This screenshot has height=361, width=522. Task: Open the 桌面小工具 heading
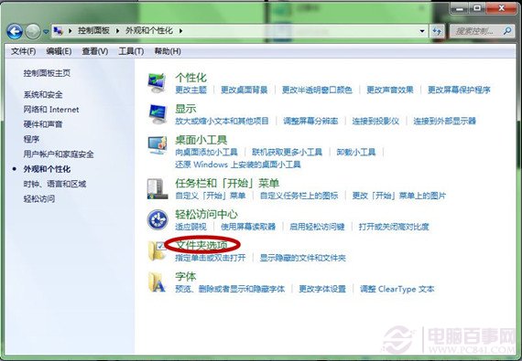[201, 140]
